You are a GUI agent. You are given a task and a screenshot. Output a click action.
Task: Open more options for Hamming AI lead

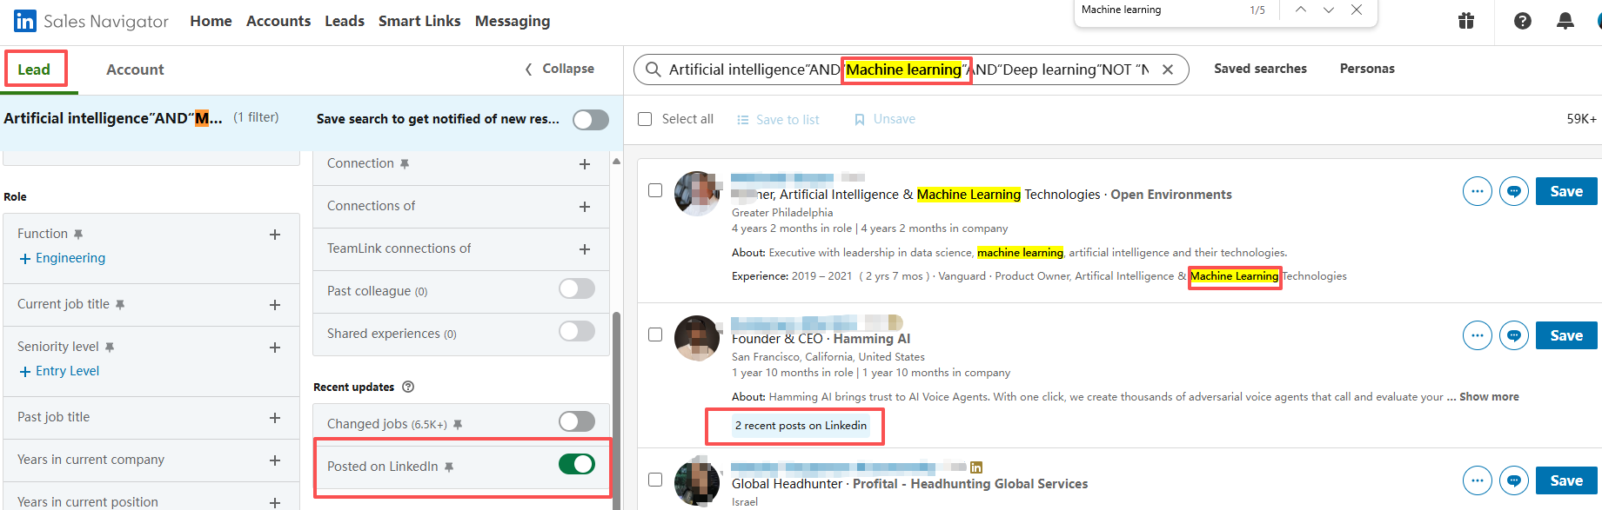[1477, 335]
